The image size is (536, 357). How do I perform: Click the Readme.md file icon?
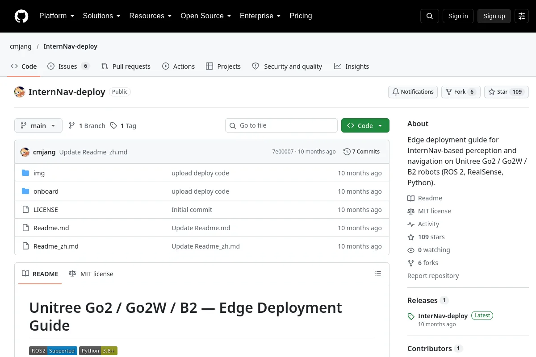click(x=25, y=228)
